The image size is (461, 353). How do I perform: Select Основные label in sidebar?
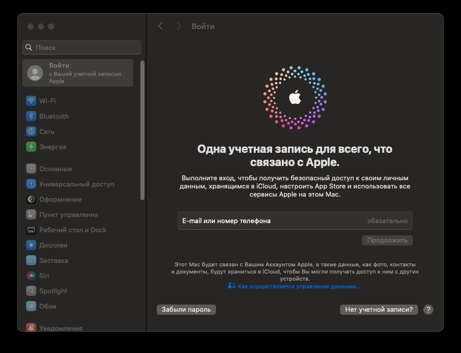click(56, 169)
